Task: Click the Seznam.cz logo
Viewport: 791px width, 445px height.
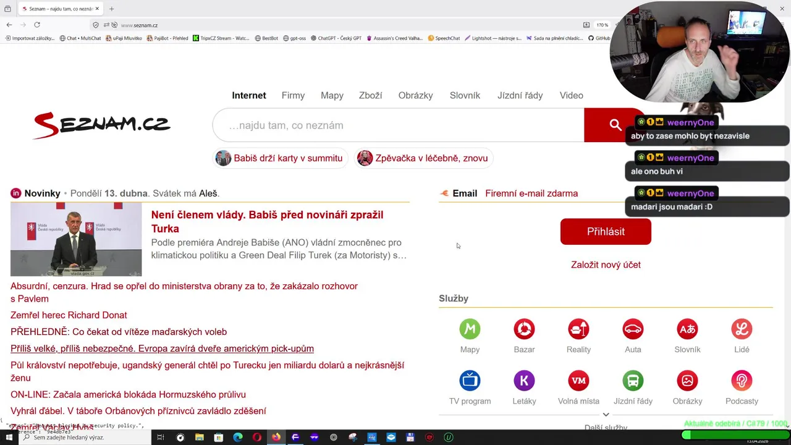Action: click(x=102, y=125)
